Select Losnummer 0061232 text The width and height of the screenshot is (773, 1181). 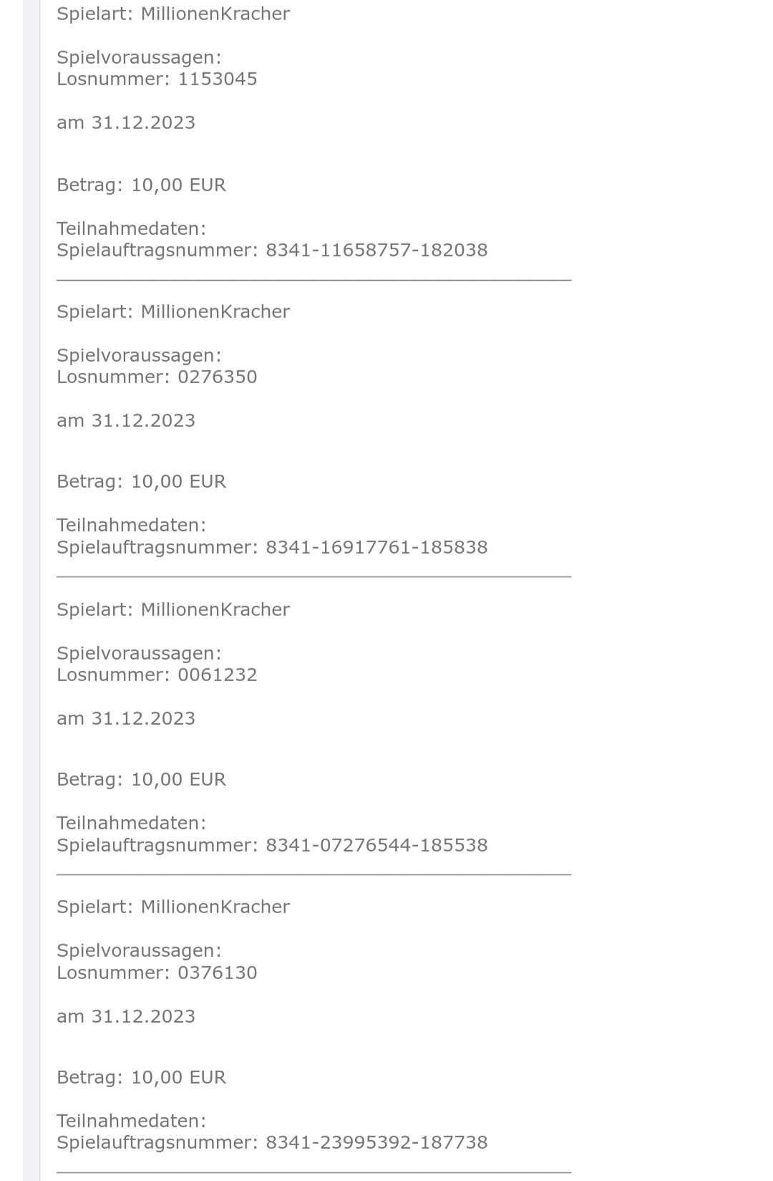[x=157, y=675]
